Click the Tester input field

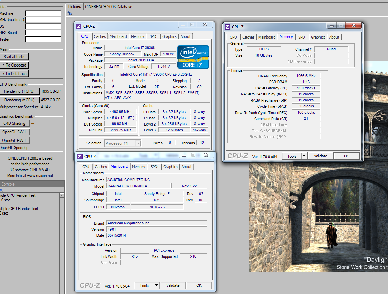(x=43, y=39)
